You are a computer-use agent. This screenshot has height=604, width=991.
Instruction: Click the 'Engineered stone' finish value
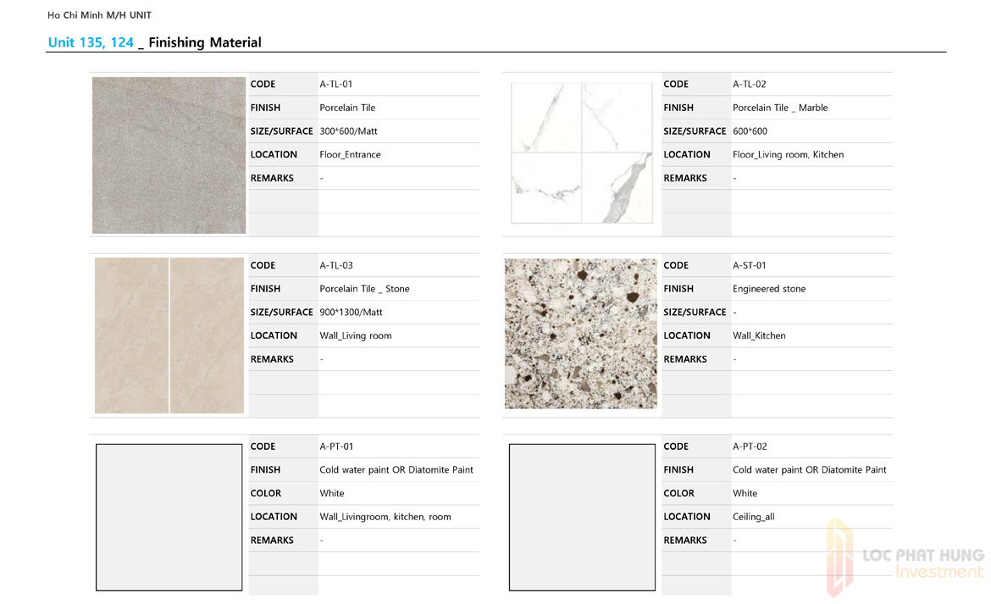[x=768, y=289]
